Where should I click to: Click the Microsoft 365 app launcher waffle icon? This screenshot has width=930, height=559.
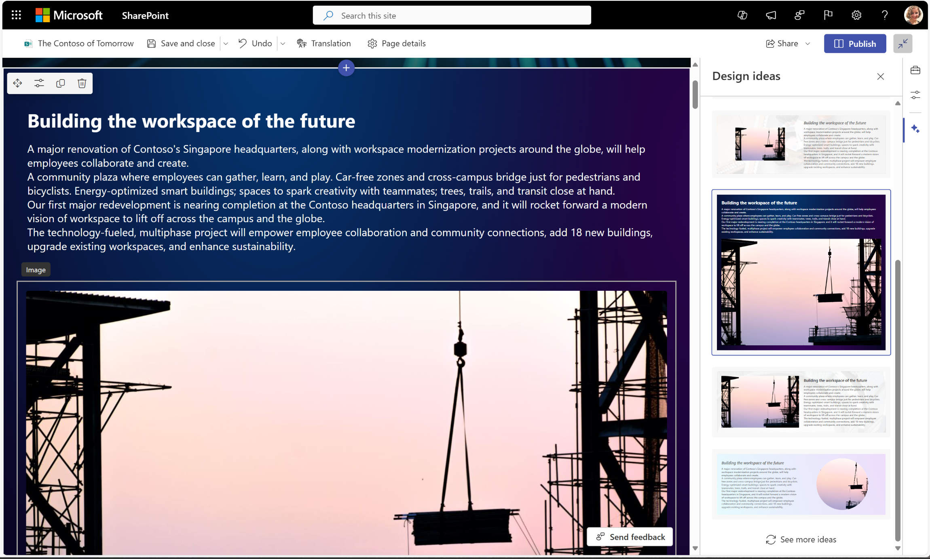coord(16,15)
